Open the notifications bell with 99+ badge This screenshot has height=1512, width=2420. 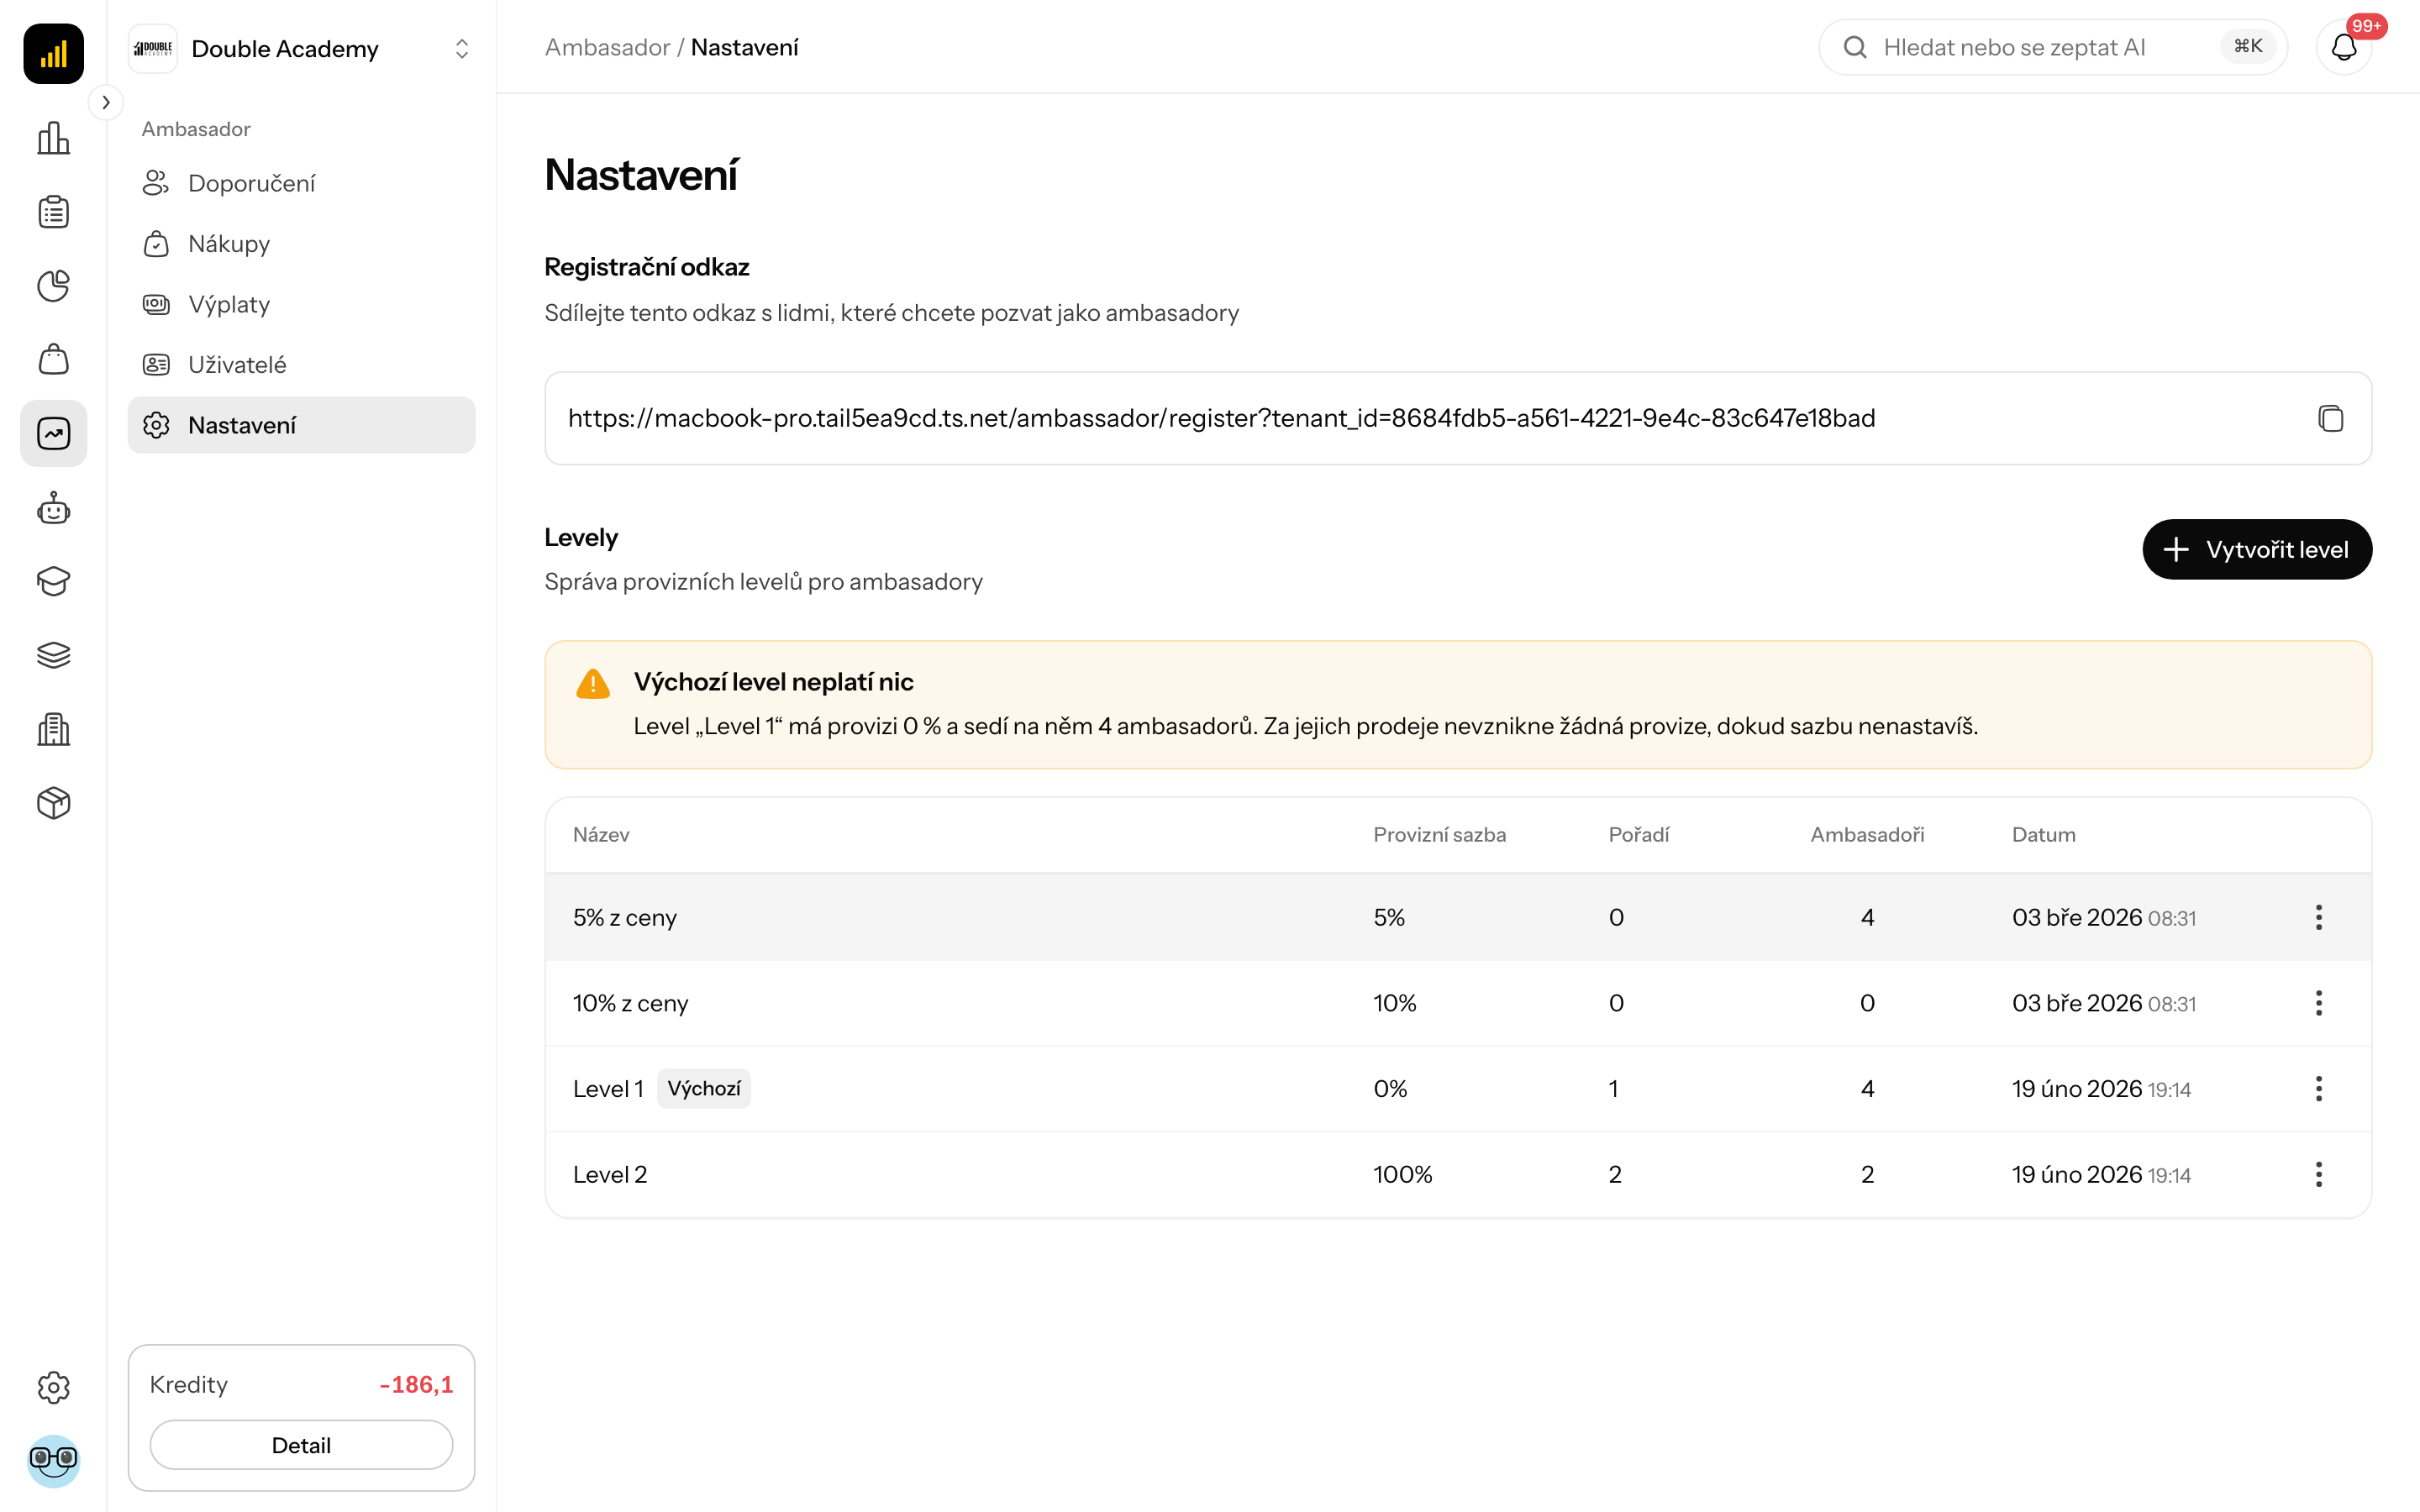pyautogui.click(x=2344, y=47)
